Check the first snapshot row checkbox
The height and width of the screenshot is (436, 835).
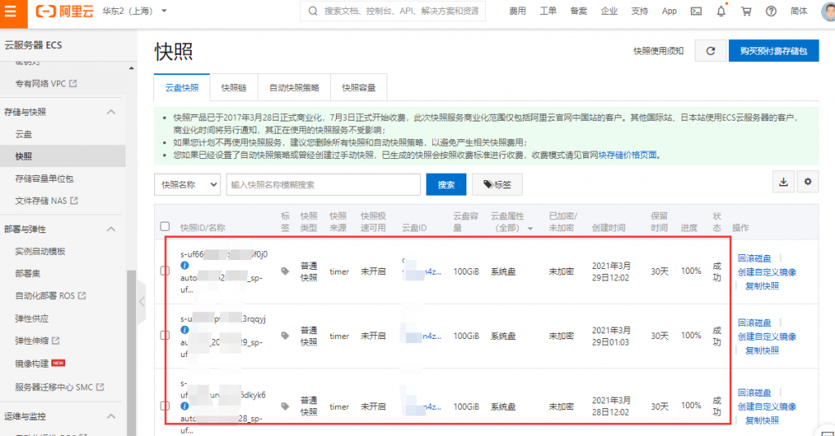(165, 271)
